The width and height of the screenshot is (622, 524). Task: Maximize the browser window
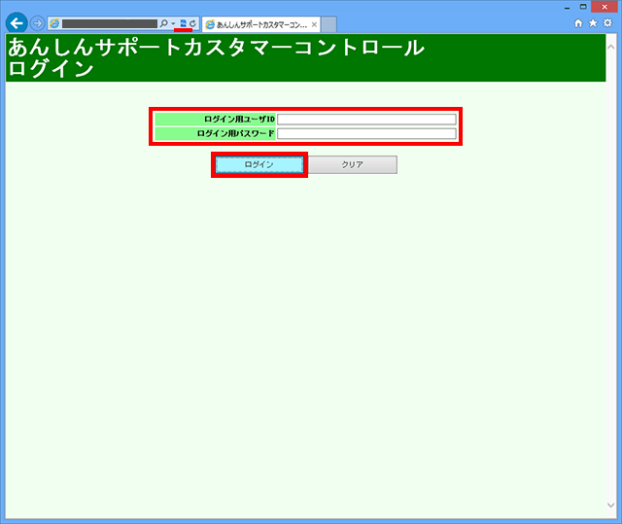pos(583,7)
